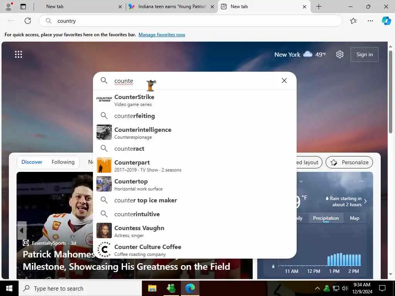Screen dimensions: 395x296
Task: Select Countertop suggestion
Action: (195, 185)
